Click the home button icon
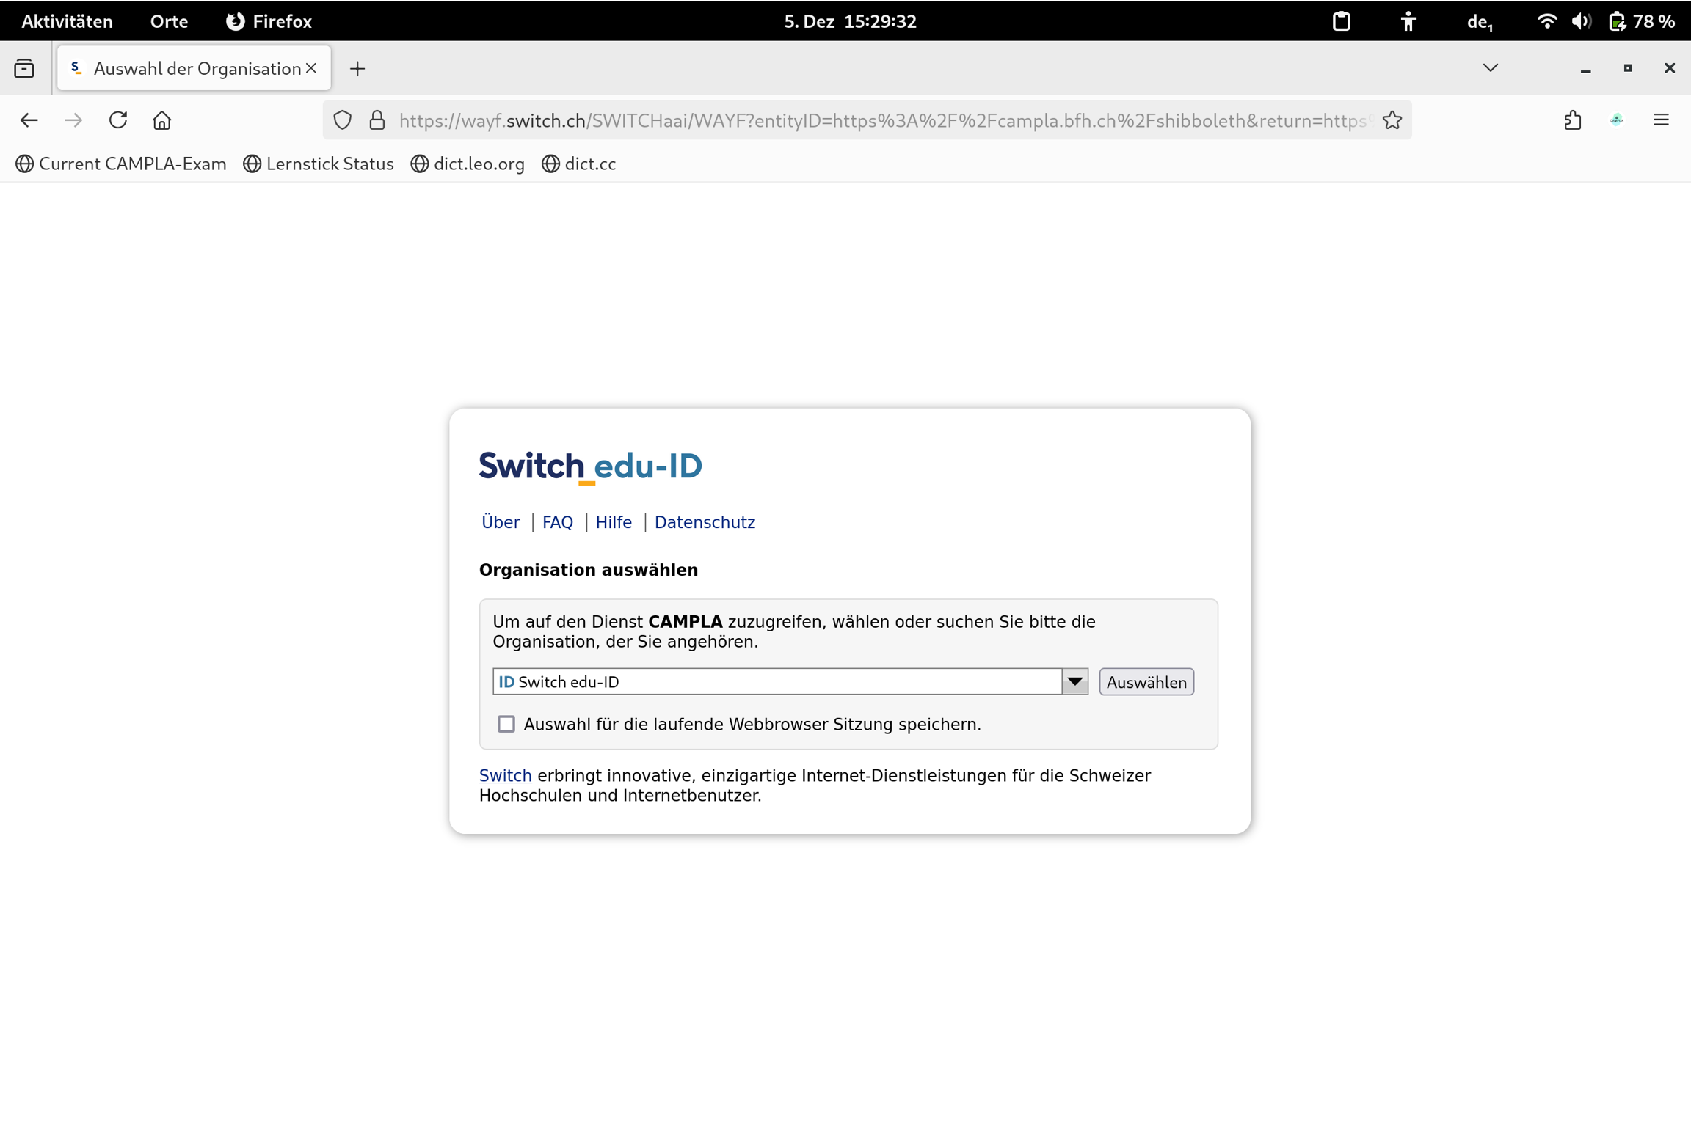Viewport: 1691px width, 1128px height. point(161,120)
